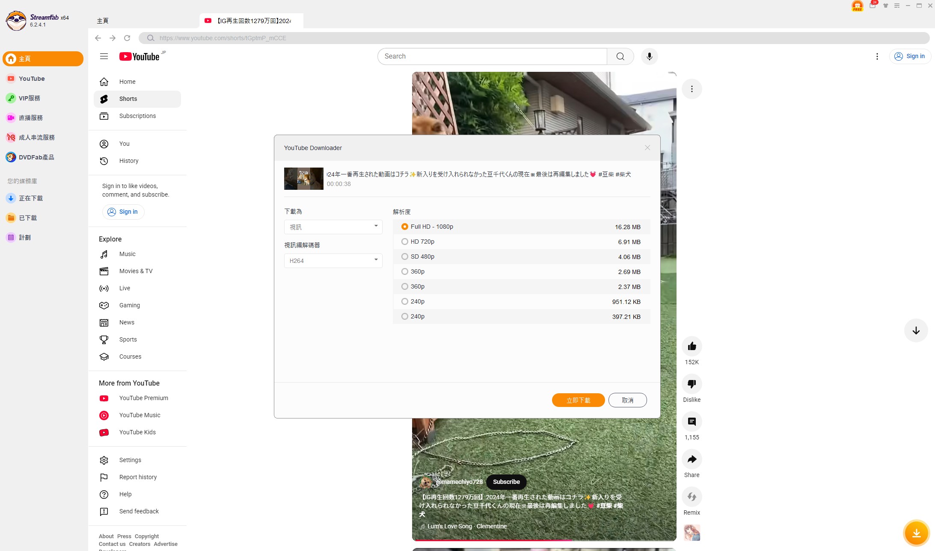Open 成人串流服務 in StreamFab sidebar
This screenshot has height=551, width=935.
pos(43,138)
